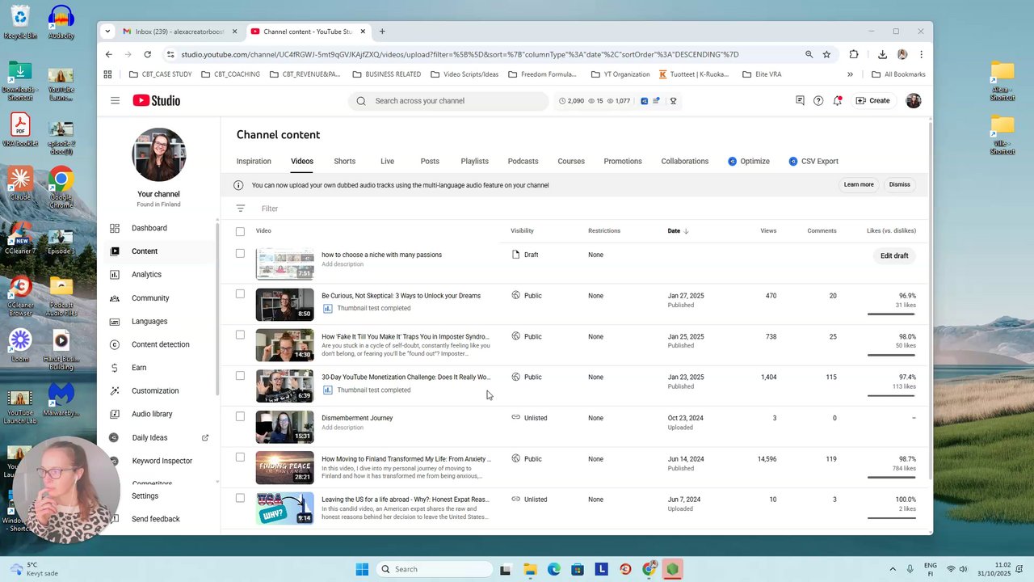Click Learn more on the banner
This screenshot has width=1034, height=582.
(859, 184)
